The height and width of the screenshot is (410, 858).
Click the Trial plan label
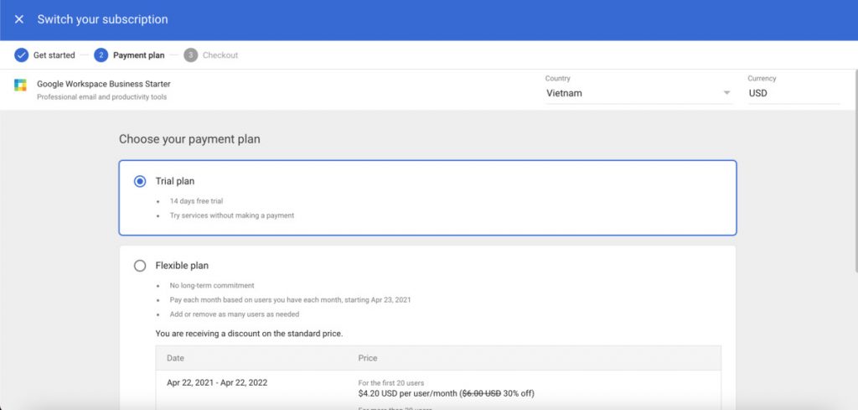pos(174,181)
